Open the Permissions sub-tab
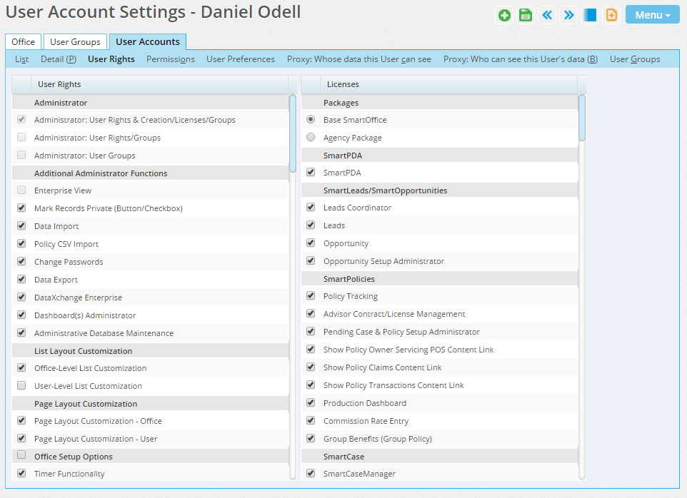Viewport: 687px width, 498px height. (x=171, y=59)
